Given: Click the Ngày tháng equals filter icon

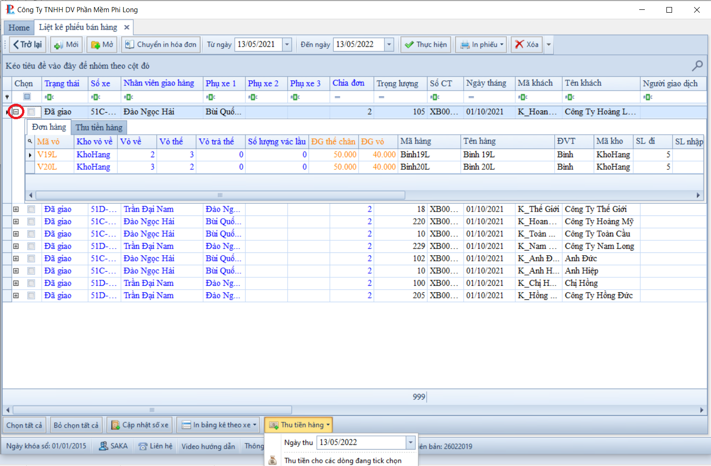Looking at the screenshot, I should (x=471, y=97).
